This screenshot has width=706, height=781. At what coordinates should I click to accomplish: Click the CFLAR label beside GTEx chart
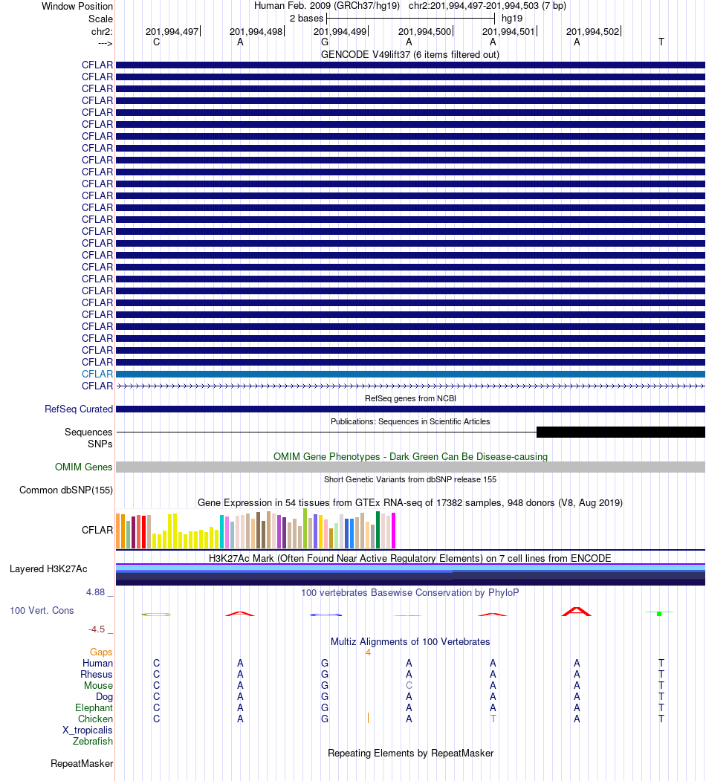pyautogui.click(x=97, y=530)
